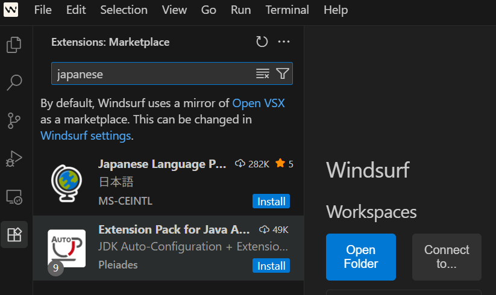The height and width of the screenshot is (295, 496).
Task: Click the Open Folder button
Action: (361, 257)
